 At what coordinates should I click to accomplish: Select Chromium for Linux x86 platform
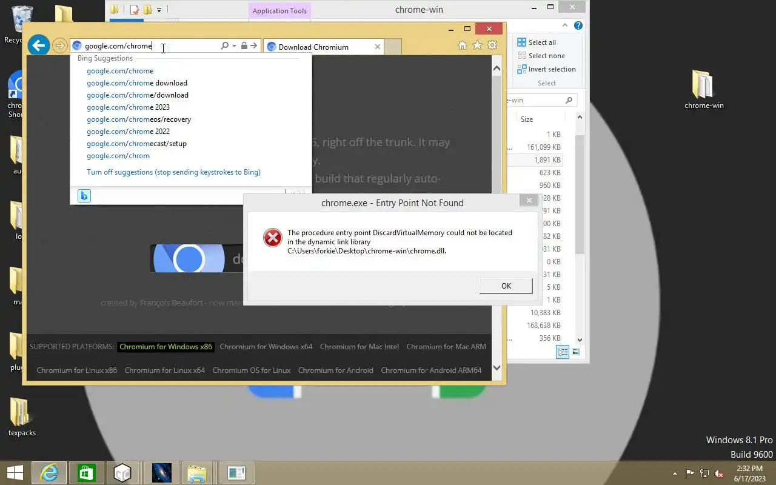pos(77,370)
